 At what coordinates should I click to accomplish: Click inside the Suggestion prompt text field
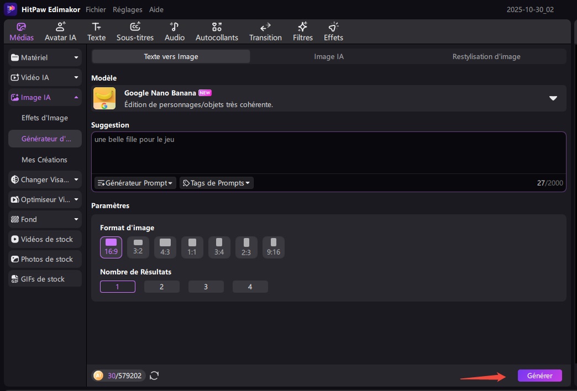point(328,155)
